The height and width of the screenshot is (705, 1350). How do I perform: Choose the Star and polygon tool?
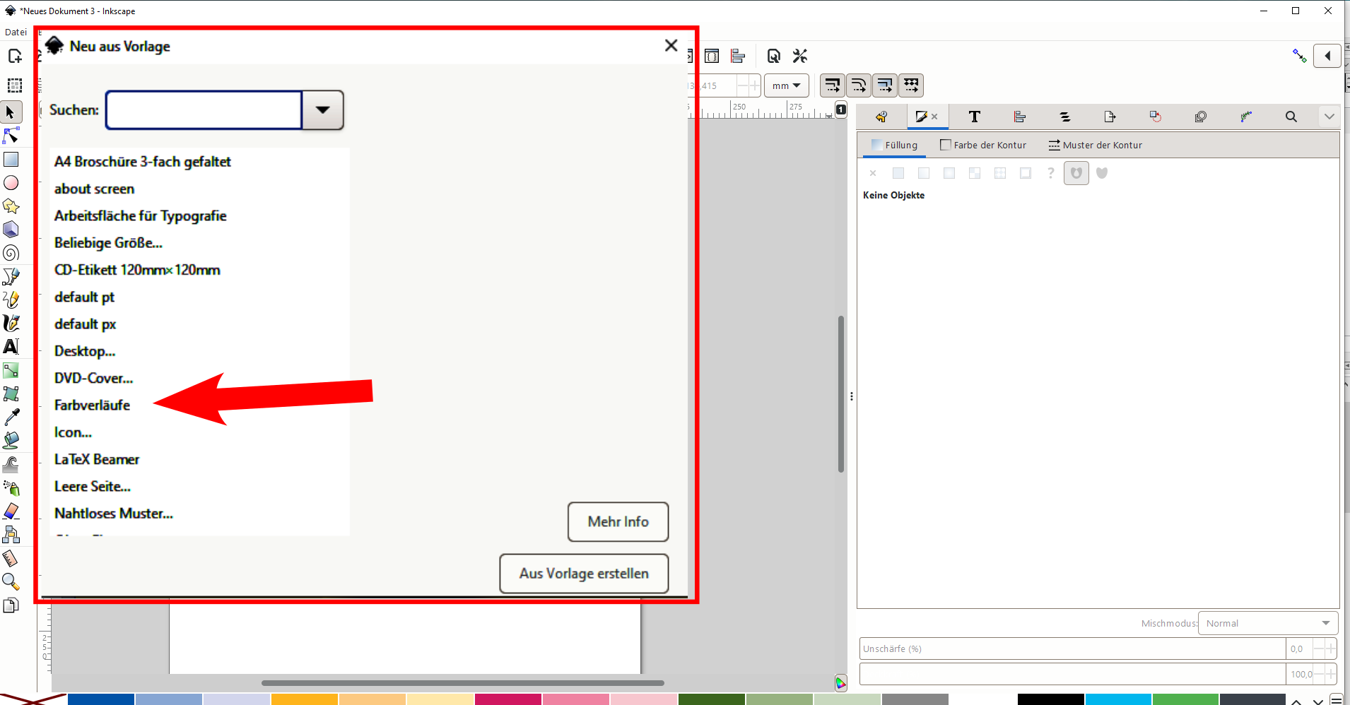coord(11,206)
